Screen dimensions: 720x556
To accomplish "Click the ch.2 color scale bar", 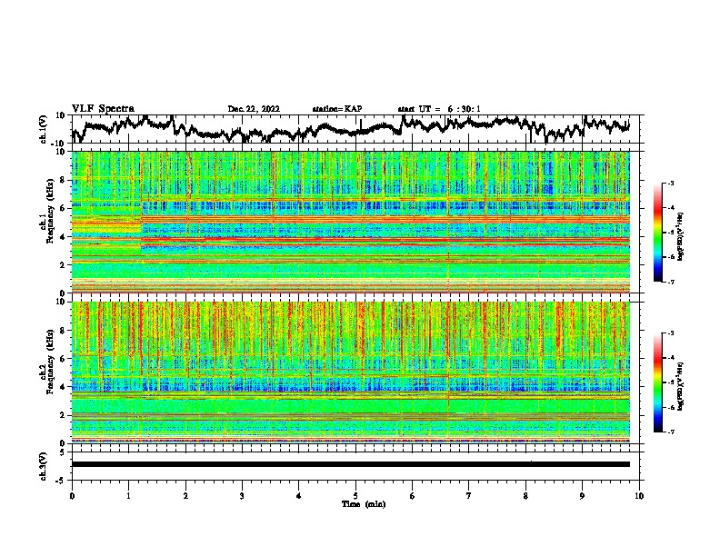I will (657, 382).
